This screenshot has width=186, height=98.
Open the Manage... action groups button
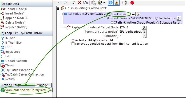[43, 85]
